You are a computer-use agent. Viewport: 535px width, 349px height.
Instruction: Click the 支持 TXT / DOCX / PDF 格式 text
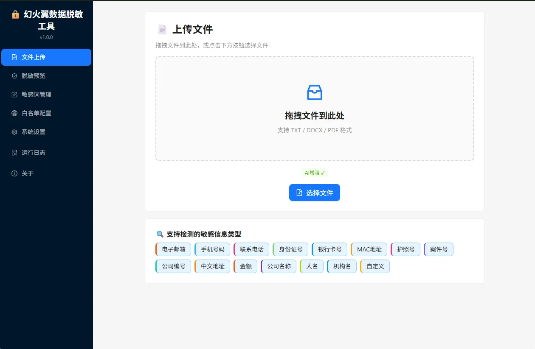315,130
